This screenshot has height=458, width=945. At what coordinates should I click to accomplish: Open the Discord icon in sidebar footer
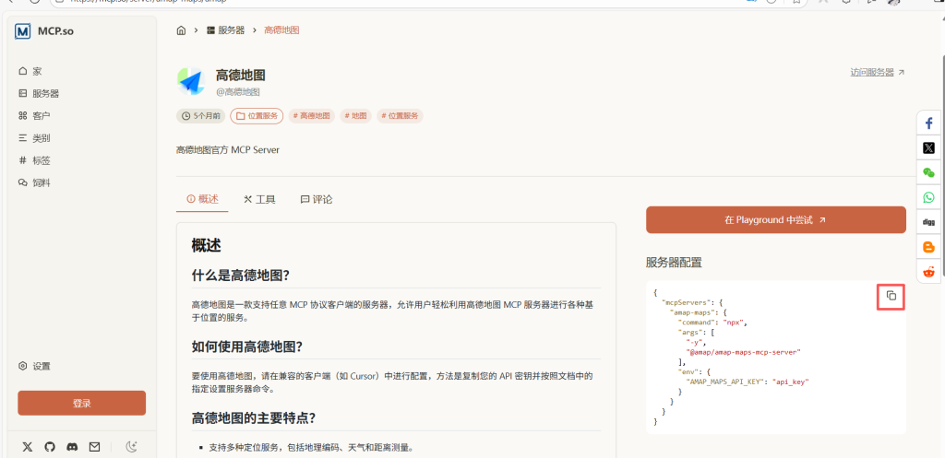point(72,447)
